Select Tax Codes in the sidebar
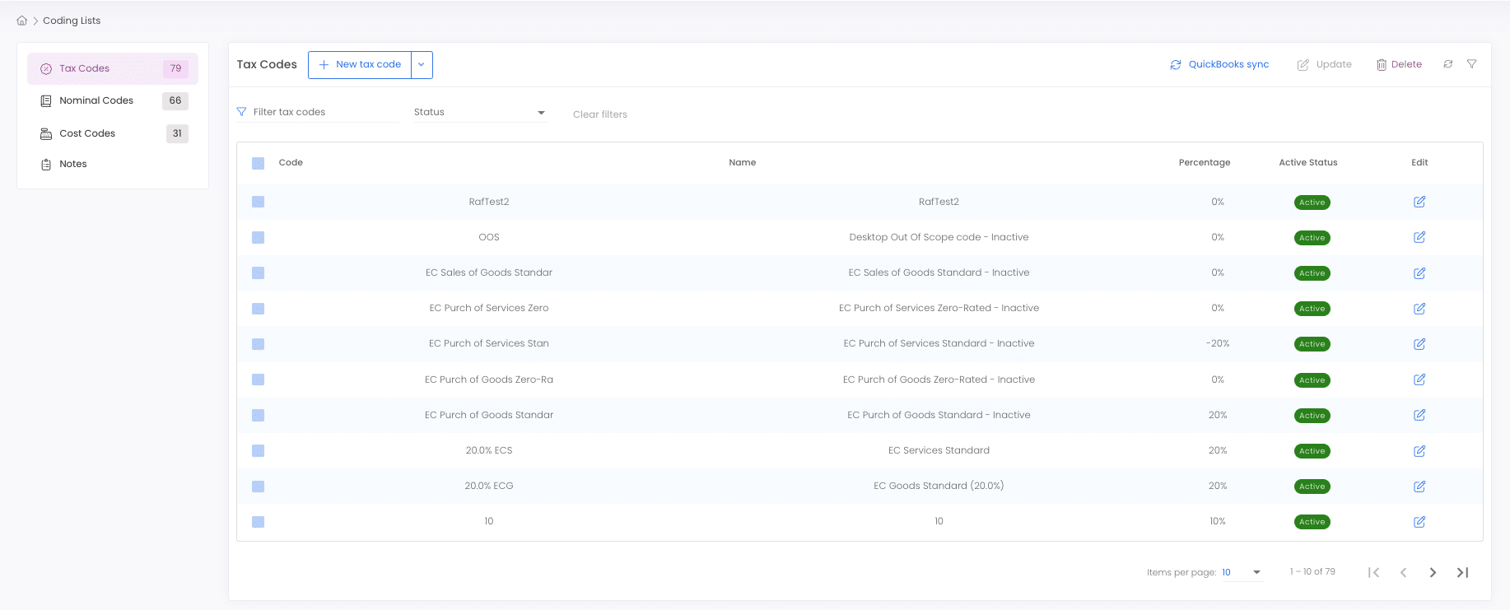Screen dimensions: 1510x610 coord(113,68)
